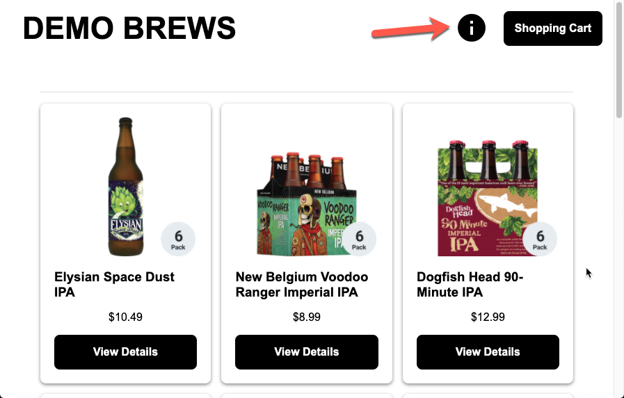Open the Shopping Cart
Viewport: 624px width, 398px height.
(x=552, y=28)
